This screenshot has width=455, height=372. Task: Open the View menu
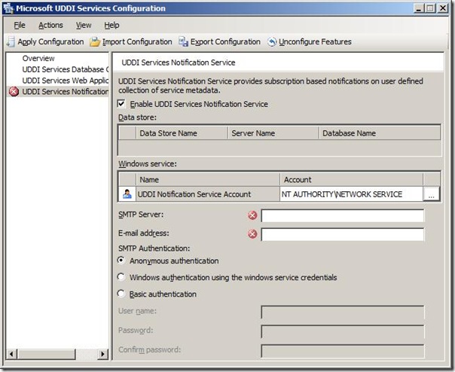[84, 26]
